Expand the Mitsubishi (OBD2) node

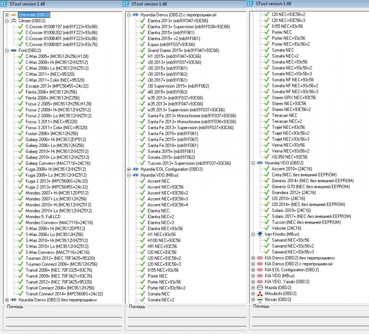[253, 293]
